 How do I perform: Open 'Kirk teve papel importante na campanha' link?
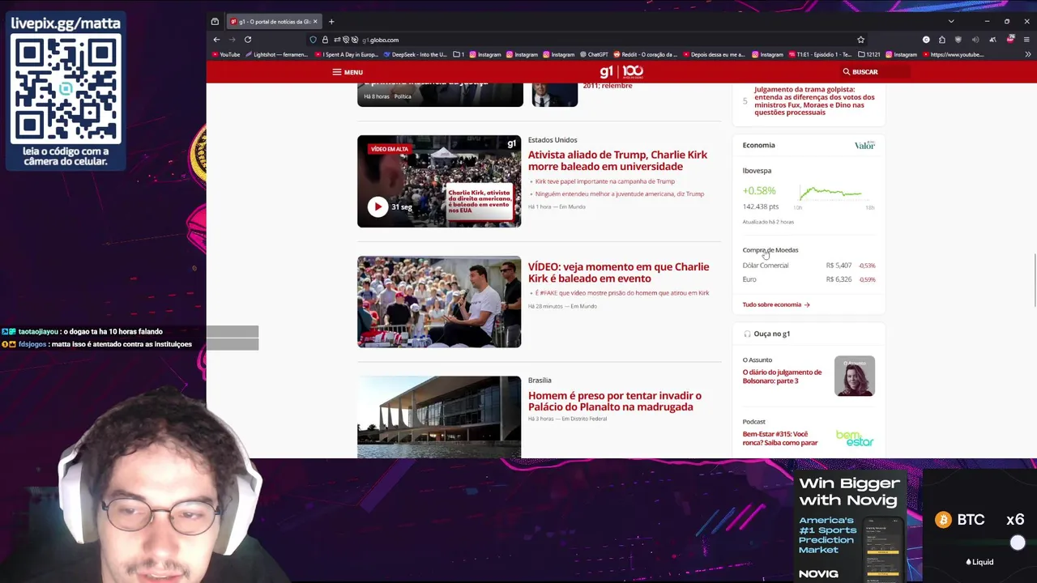click(604, 181)
